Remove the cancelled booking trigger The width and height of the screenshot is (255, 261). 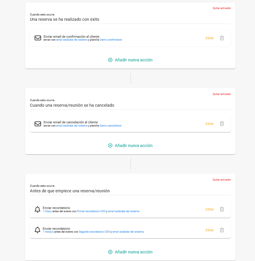pos(222,94)
